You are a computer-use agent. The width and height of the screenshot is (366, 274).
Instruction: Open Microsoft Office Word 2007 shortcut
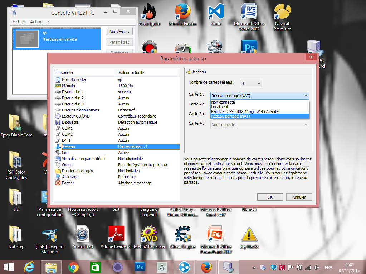pyautogui.click(x=249, y=17)
